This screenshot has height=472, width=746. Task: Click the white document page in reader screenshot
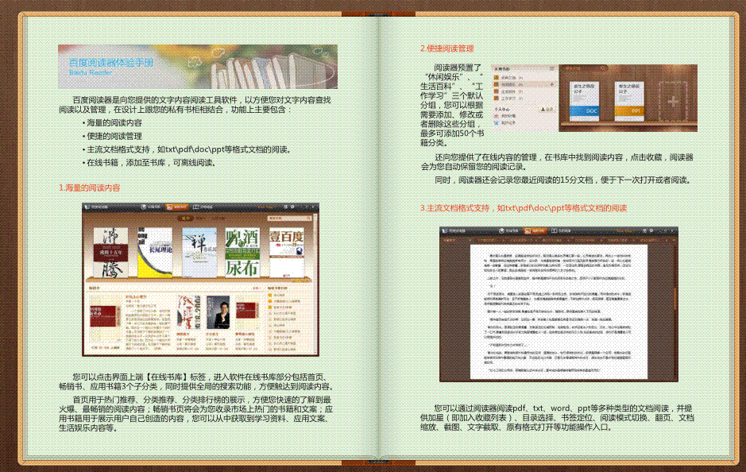559,312
